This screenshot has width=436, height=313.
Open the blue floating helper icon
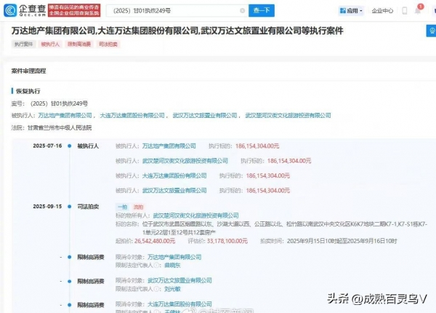(431, 31)
